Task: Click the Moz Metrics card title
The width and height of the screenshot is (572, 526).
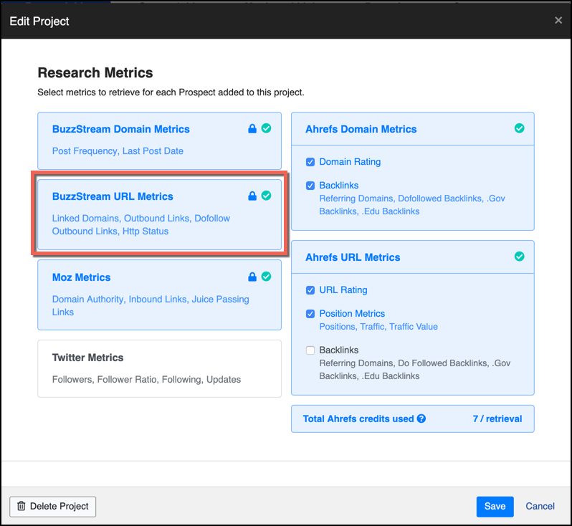Action: [81, 277]
